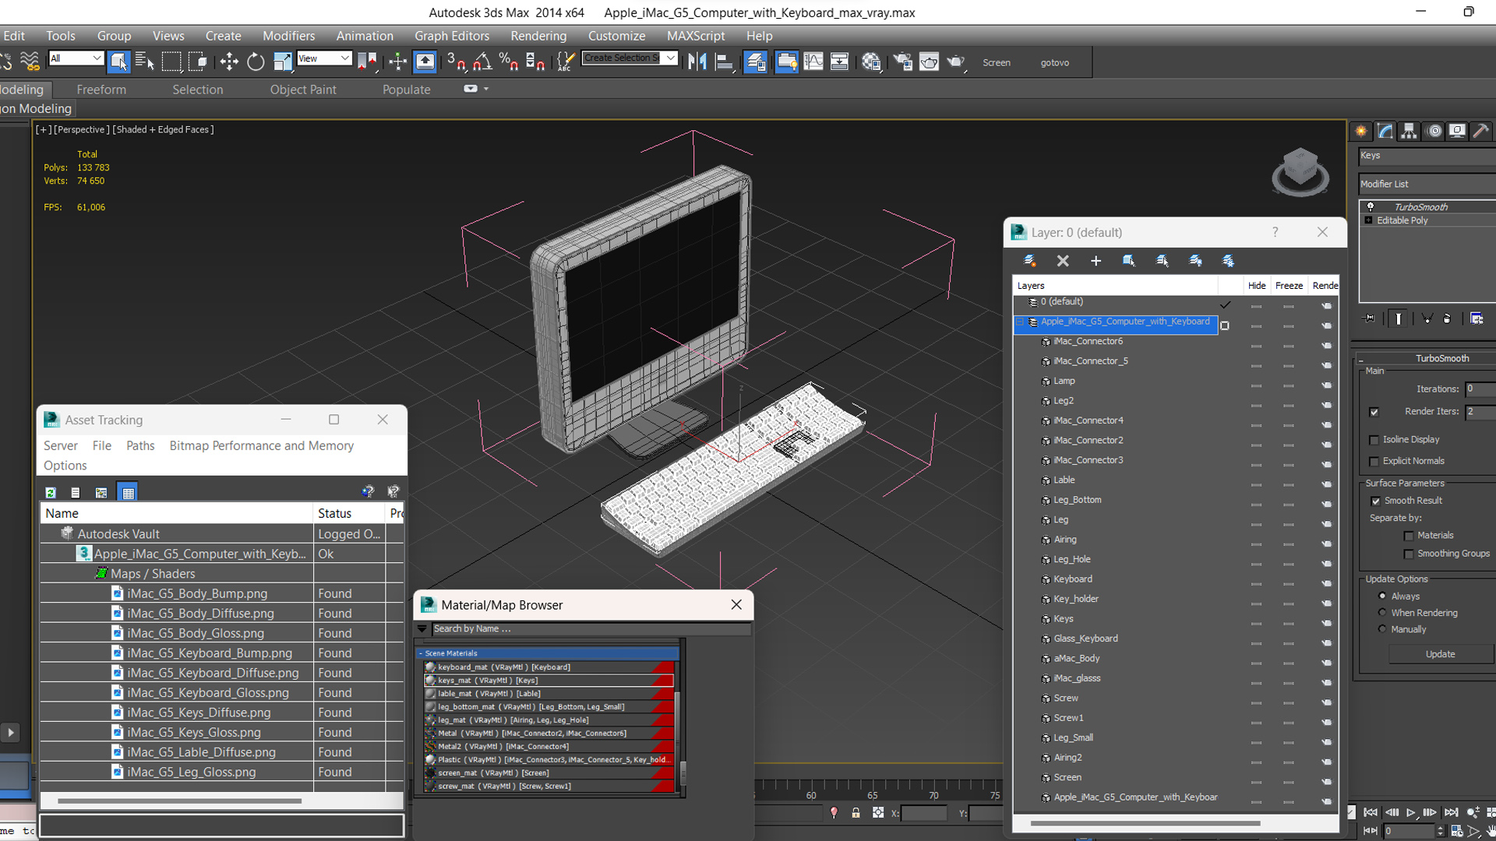This screenshot has height=841, width=1496.
Task: Enable Separate by Materials checkbox
Action: pos(1408,536)
